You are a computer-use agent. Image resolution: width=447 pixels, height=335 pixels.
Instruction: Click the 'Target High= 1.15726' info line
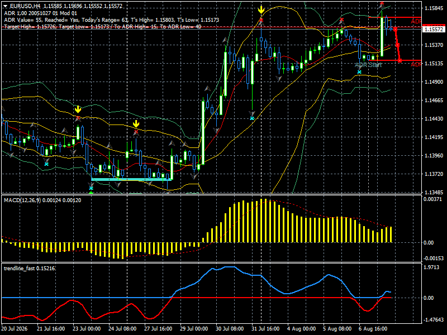(103, 27)
